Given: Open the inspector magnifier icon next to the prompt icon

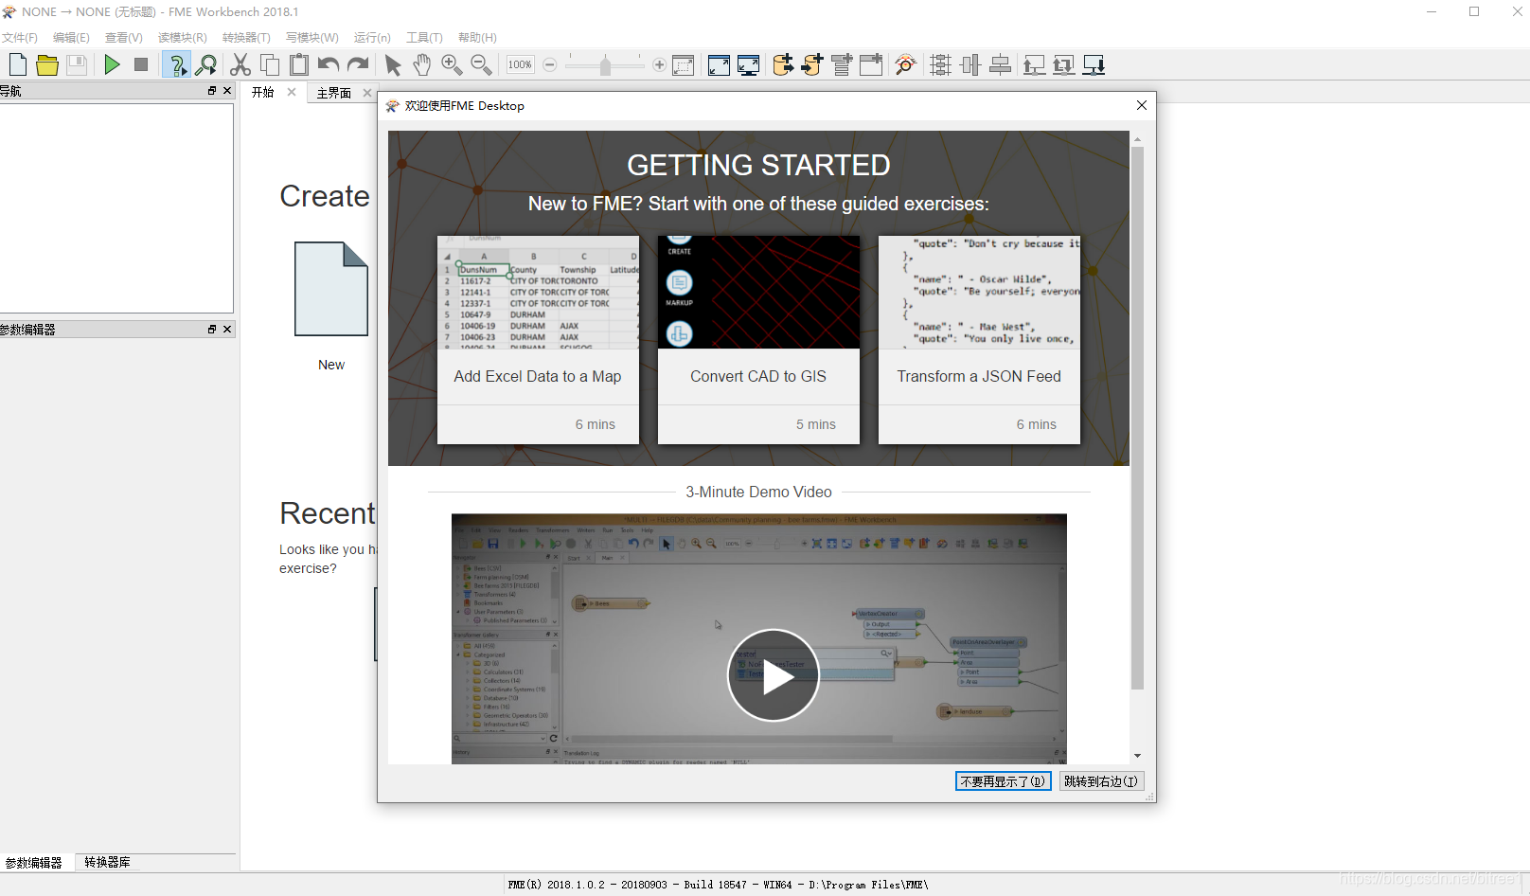Looking at the screenshot, I should [205, 64].
